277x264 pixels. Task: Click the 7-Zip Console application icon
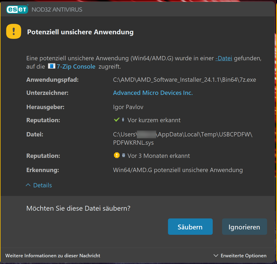point(52,66)
